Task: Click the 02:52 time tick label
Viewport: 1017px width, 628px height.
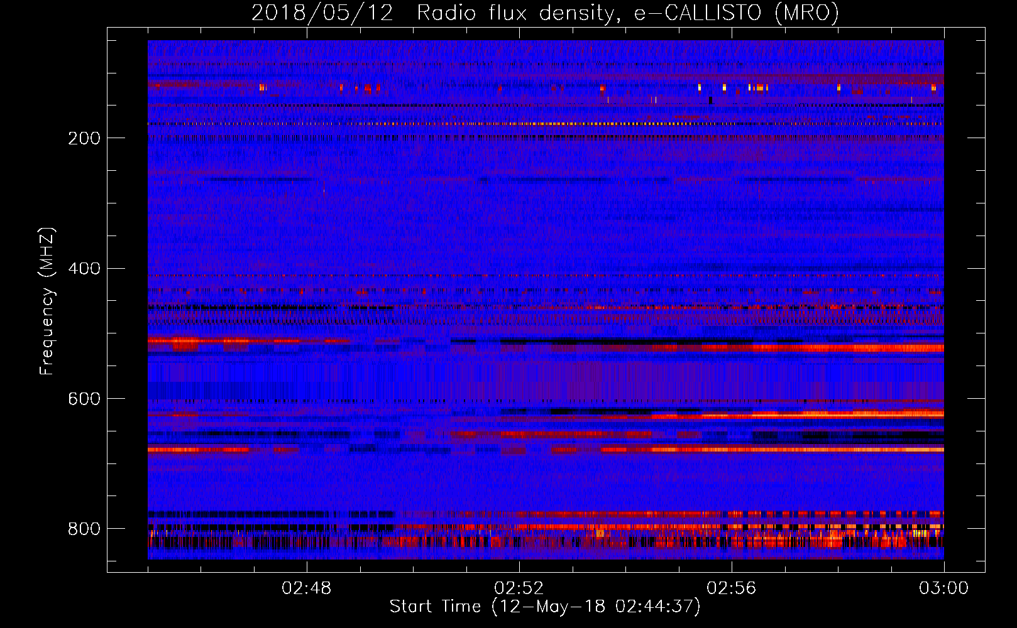Action: 519,588
